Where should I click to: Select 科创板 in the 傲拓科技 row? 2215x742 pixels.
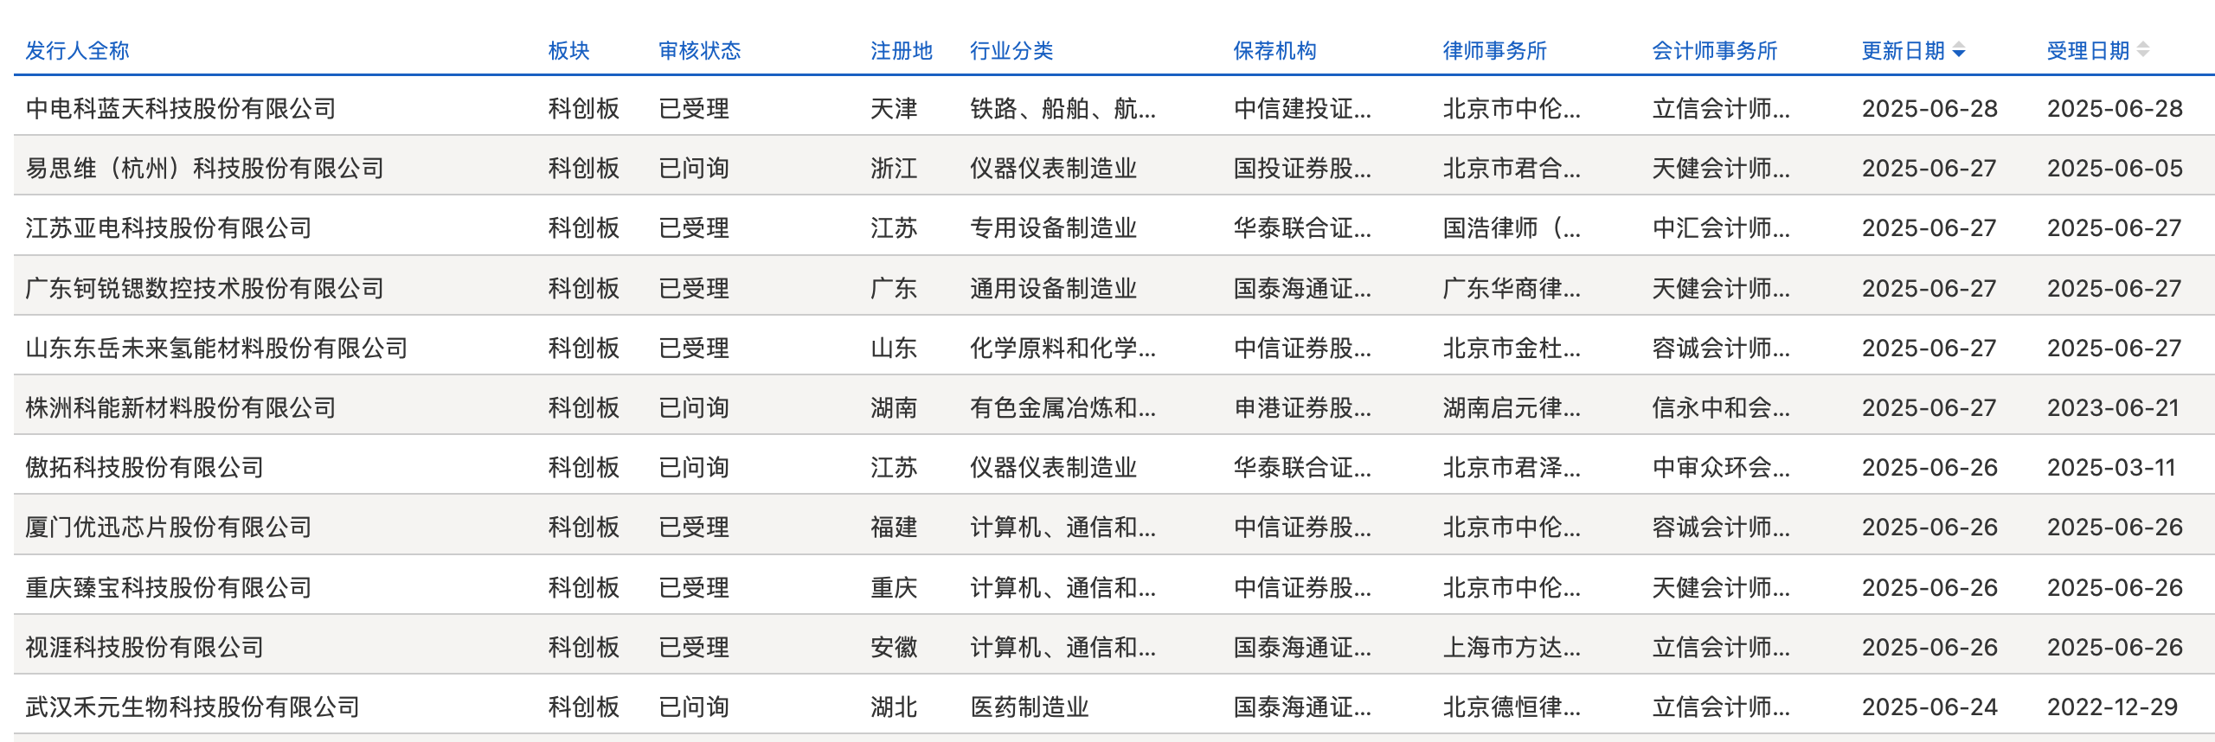[584, 468]
